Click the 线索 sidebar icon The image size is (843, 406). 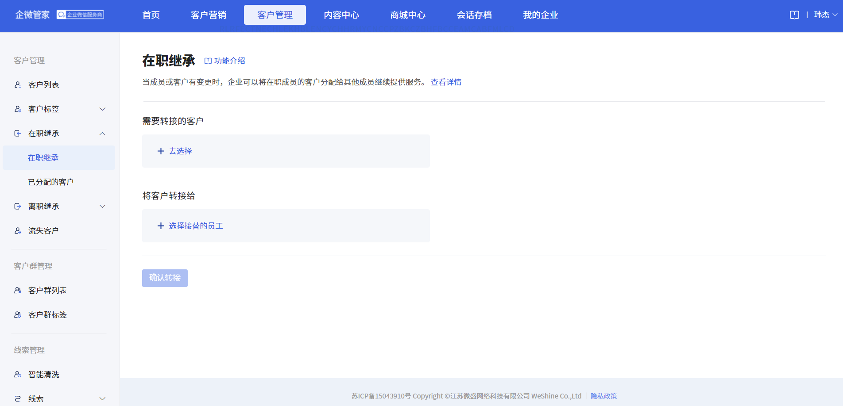18,398
